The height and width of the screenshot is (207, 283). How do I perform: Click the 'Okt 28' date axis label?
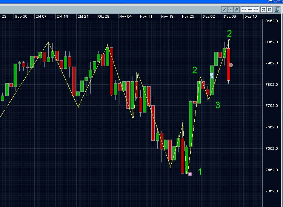coord(104,17)
